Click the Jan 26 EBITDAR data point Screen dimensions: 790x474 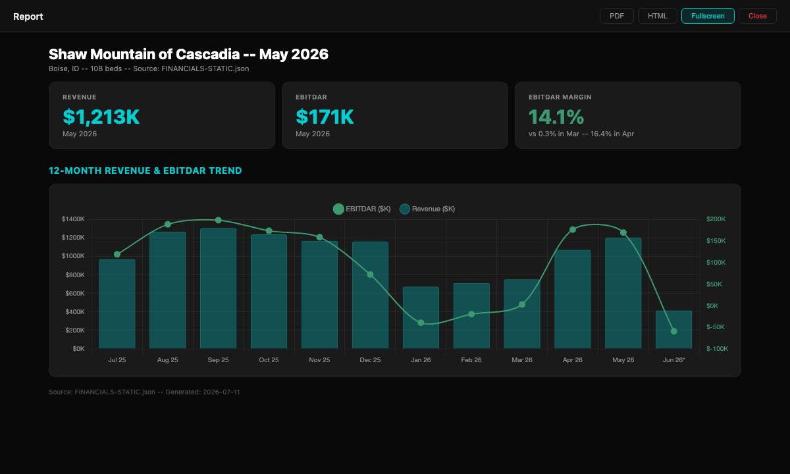(421, 323)
